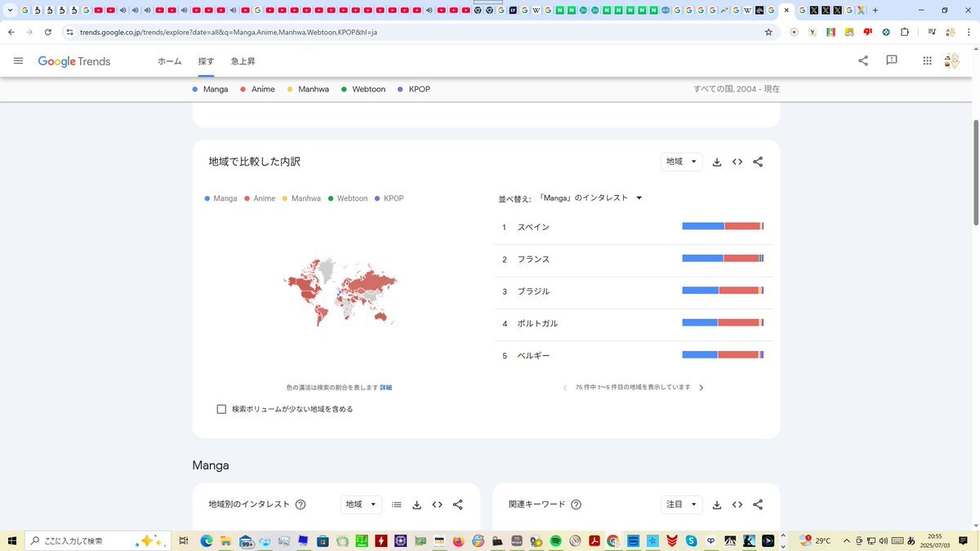
Task: Download CSV of 地域で比較した内訳
Action: (x=717, y=162)
